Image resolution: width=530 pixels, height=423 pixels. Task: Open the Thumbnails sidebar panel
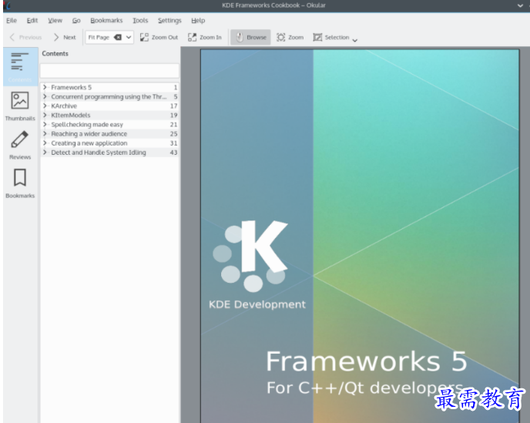click(20, 106)
